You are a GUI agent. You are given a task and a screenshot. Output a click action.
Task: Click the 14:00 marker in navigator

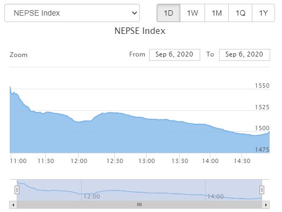point(215,196)
